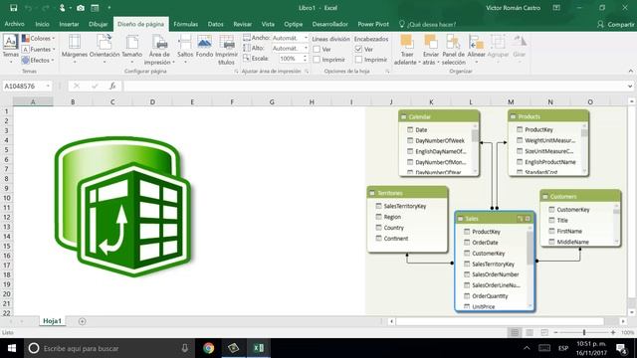This screenshot has width=637, height=358.
Task: Expand the Name Box dropdown arrow
Action: click(x=48, y=87)
